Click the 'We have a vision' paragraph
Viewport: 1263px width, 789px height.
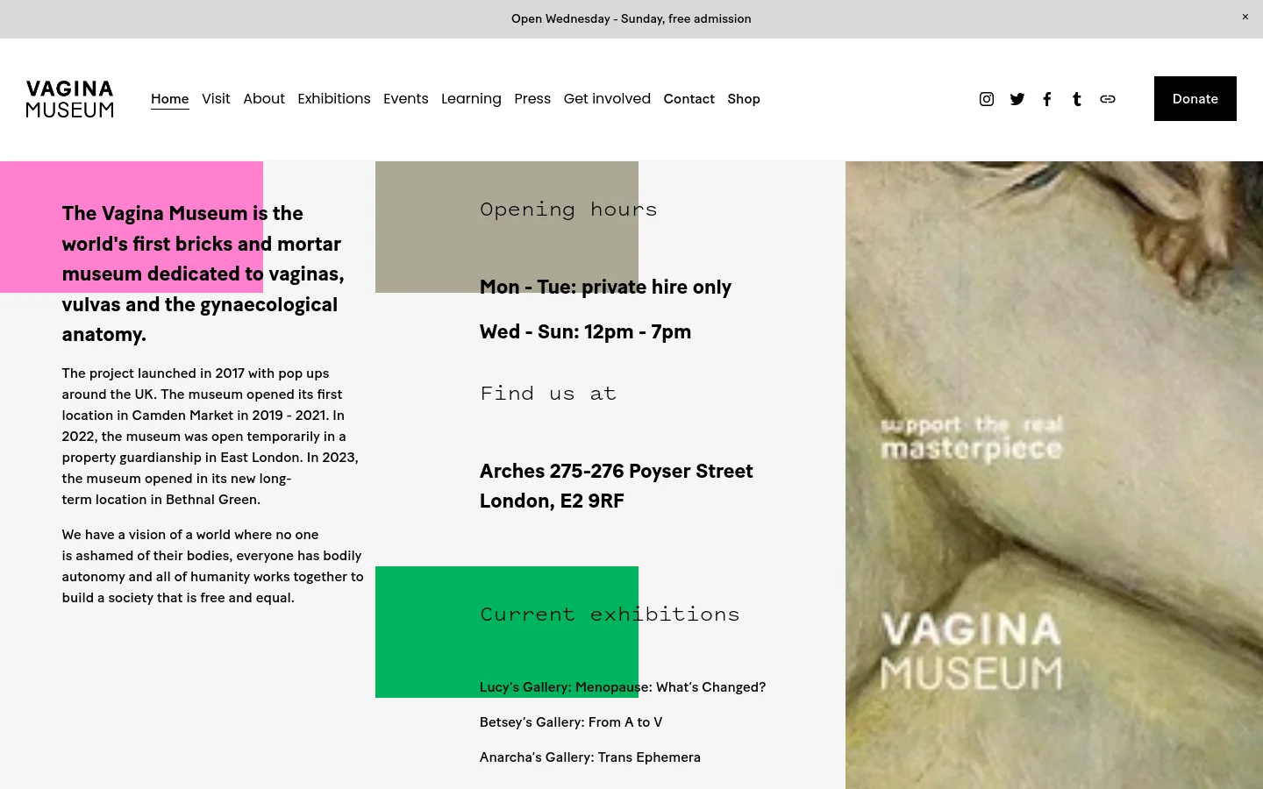212,566
